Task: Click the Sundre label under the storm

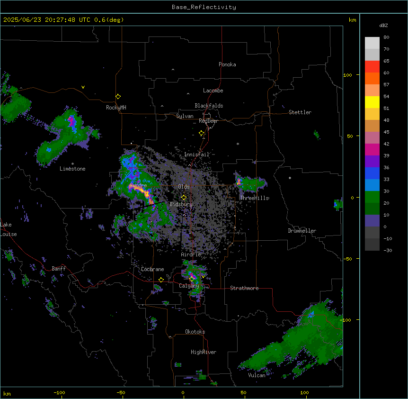Action: [x=138, y=185]
